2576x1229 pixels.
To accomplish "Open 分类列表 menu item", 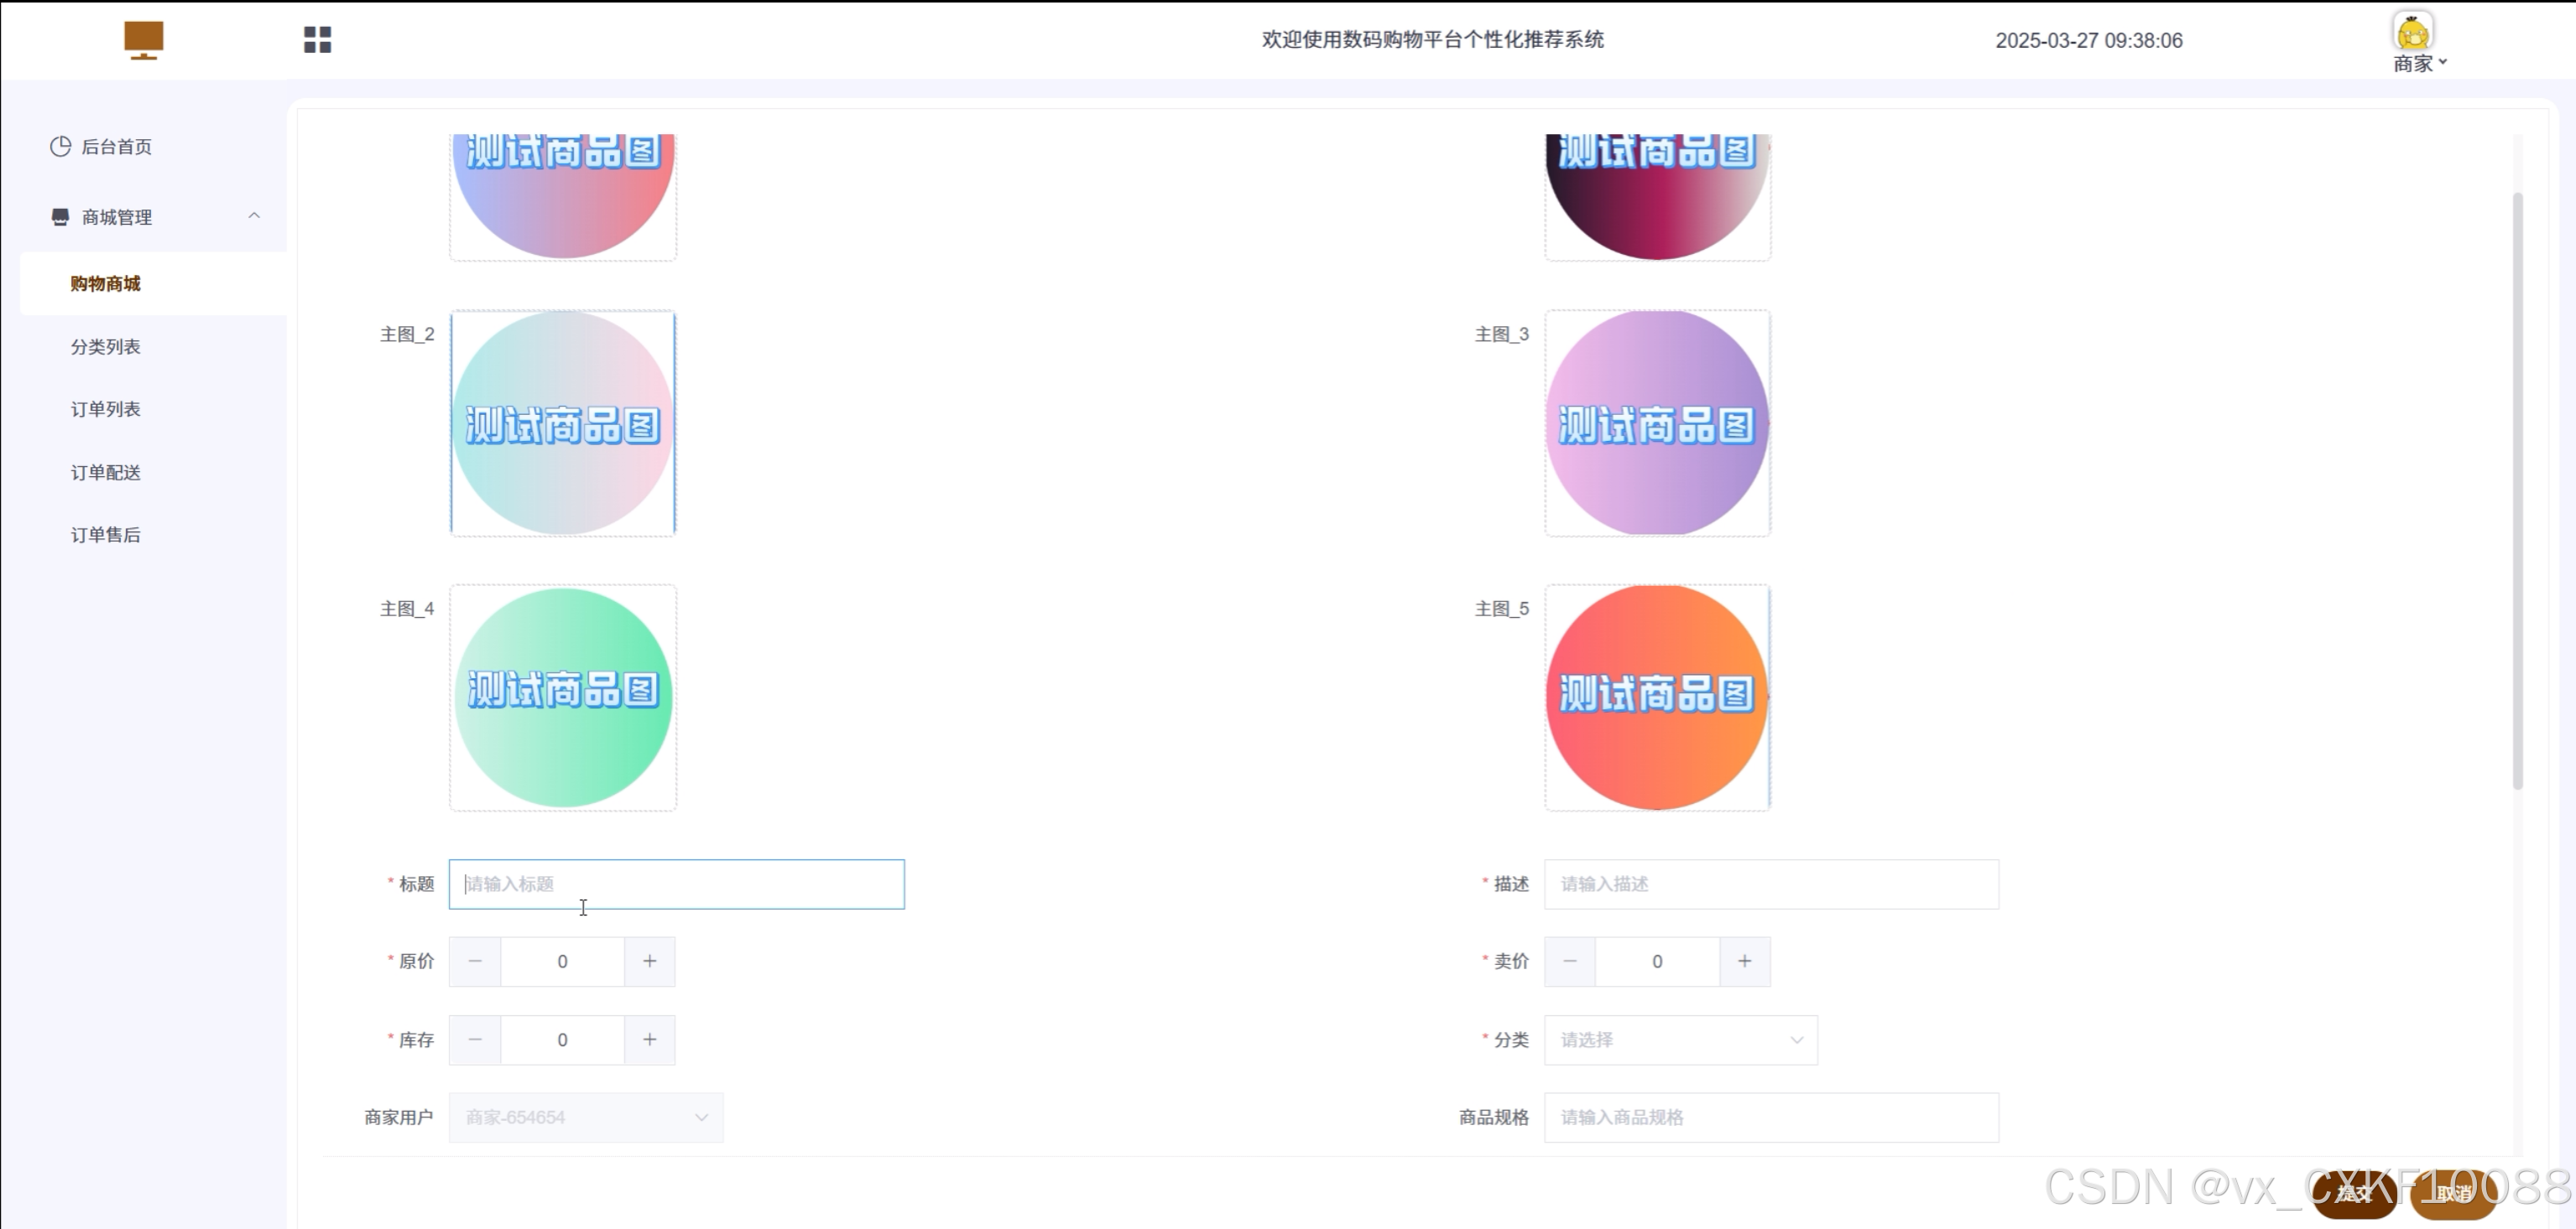I will 106,347.
